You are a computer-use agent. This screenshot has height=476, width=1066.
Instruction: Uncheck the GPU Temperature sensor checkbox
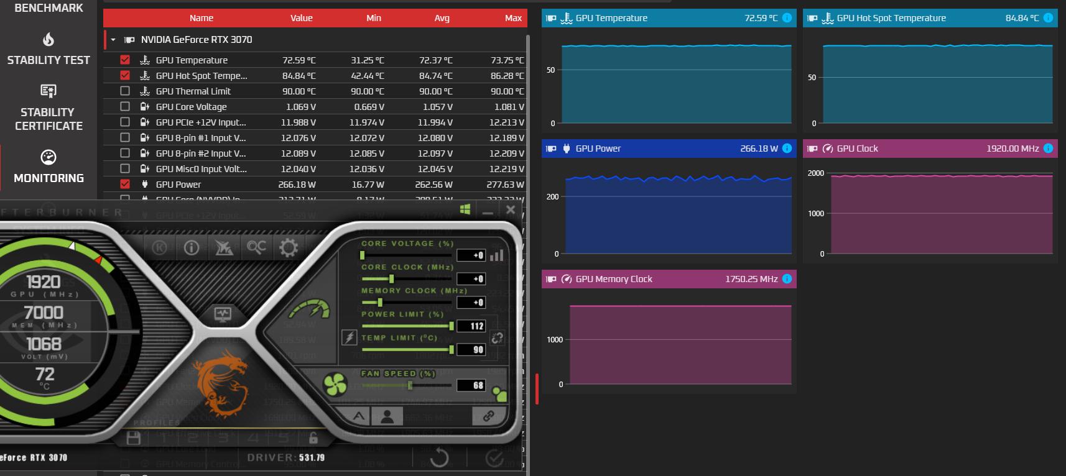[x=125, y=60]
